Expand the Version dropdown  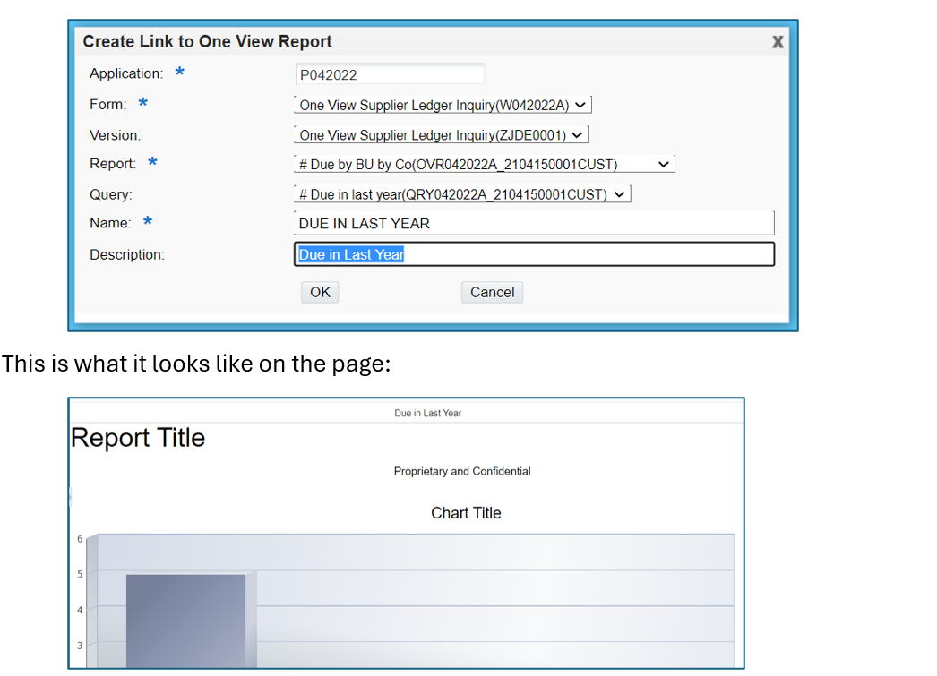441,135
